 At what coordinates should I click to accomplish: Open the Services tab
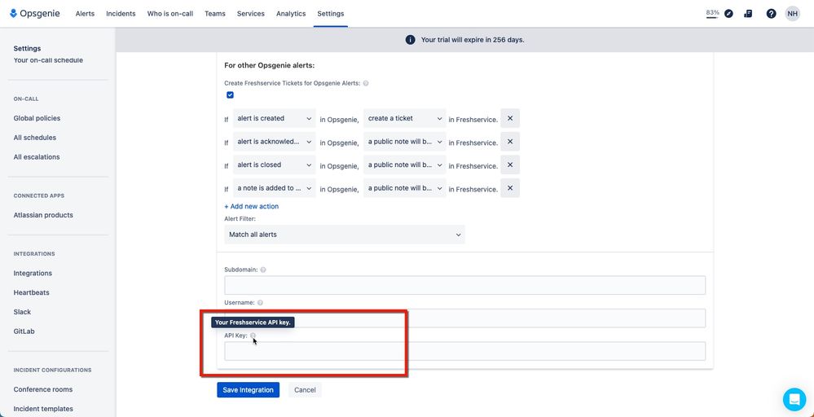[251, 14]
